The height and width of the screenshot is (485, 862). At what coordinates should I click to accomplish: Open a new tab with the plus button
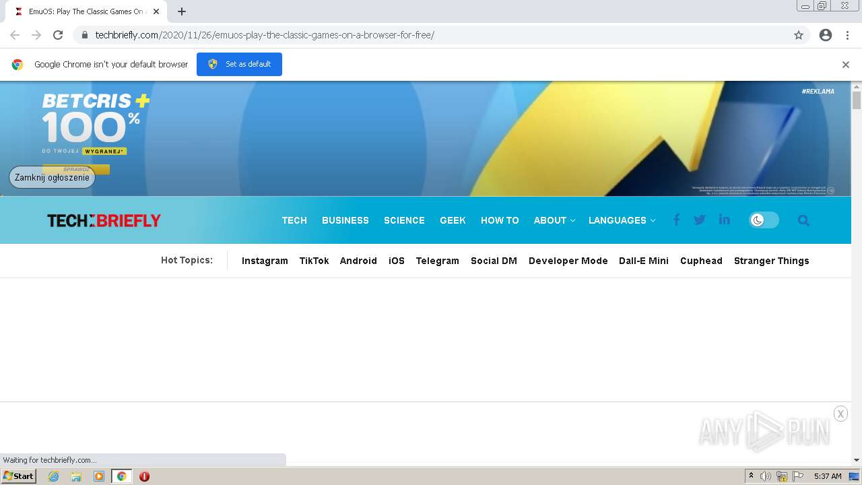[182, 11]
